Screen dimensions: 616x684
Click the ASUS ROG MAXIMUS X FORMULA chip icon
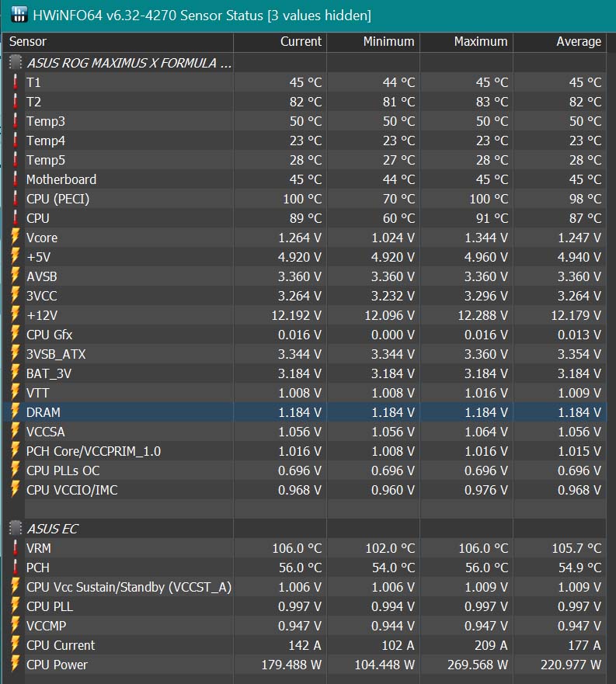pos(16,62)
